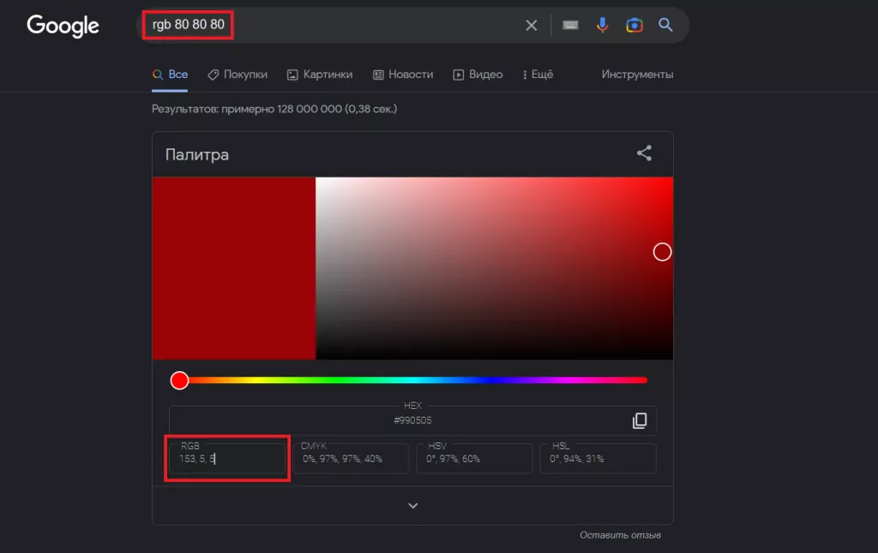Expand the color picker chevron
The image size is (878, 553).
pyautogui.click(x=412, y=506)
